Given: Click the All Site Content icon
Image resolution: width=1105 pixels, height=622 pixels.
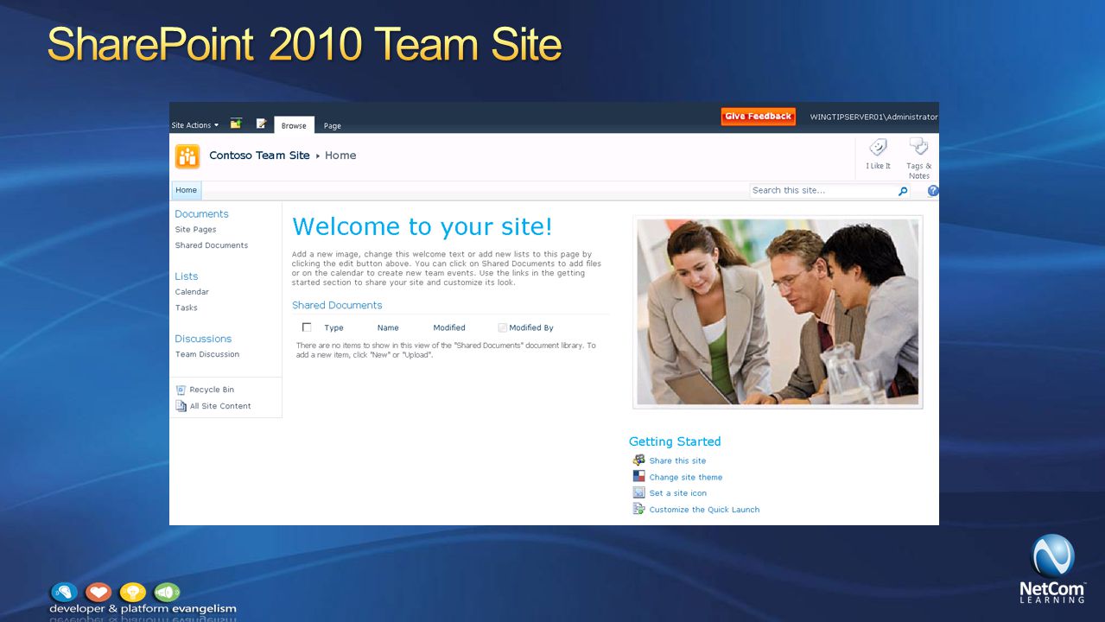Looking at the screenshot, I should pyautogui.click(x=181, y=406).
